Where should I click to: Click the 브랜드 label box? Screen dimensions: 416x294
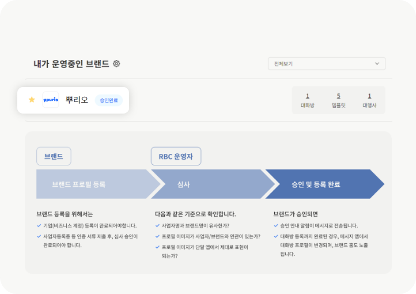pos(54,156)
